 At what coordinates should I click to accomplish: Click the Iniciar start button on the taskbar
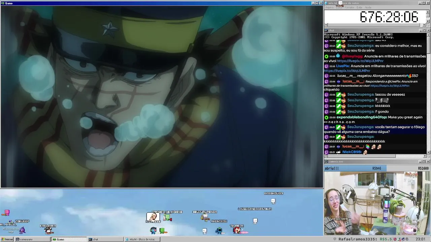pyautogui.click(x=7, y=239)
